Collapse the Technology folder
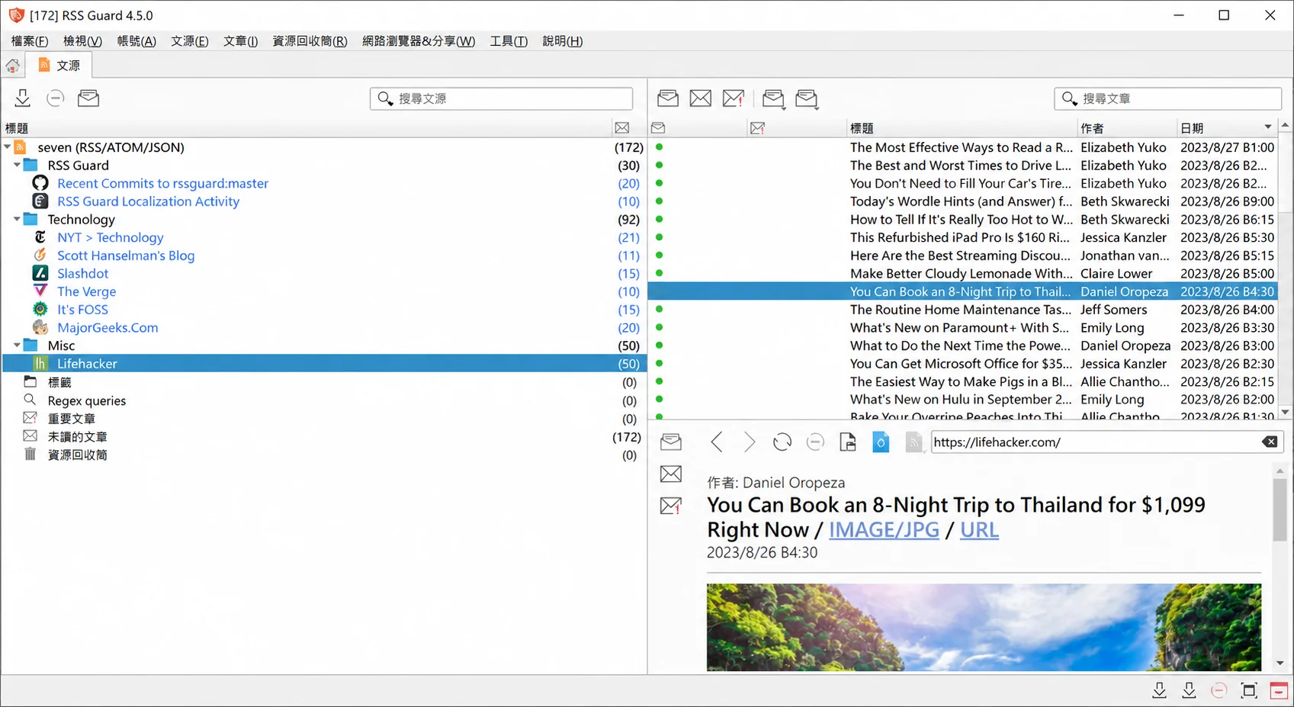 tap(17, 219)
